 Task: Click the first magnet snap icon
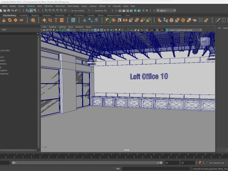46,10
